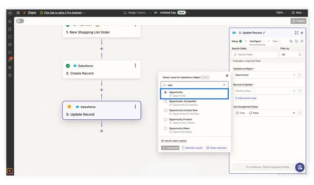Click Refresh results in value popup
This screenshot has width=314, height=185.
pyautogui.click(x=192, y=148)
